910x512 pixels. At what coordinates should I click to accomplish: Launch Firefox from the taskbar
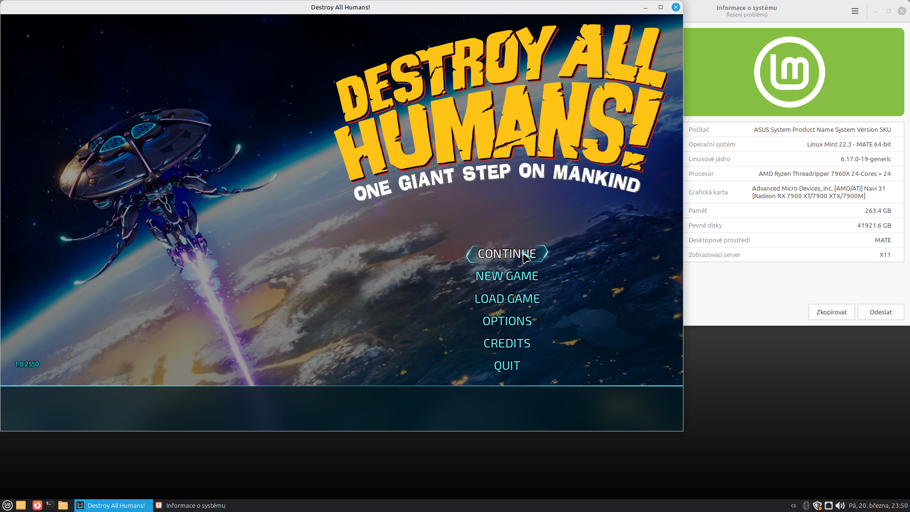click(x=37, y=505)
